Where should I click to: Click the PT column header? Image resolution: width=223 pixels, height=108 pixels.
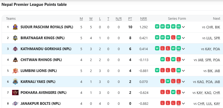click(130, 19)
